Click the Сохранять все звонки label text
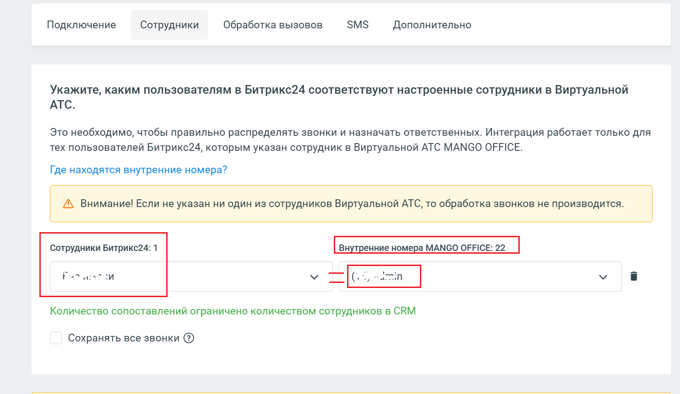680x394 pixels. 123,338
